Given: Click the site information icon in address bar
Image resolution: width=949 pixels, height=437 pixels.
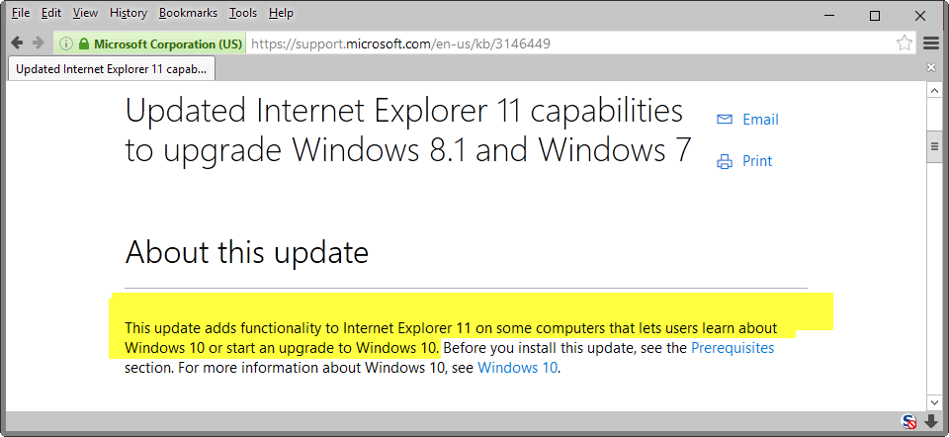Looking at the screenshot, I should coord(66,44).
